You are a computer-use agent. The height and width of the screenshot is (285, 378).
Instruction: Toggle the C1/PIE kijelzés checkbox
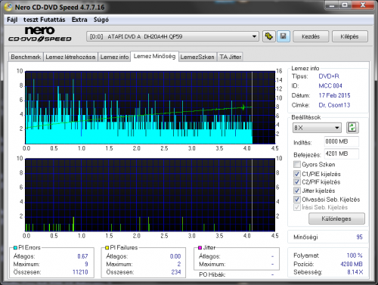point(297,174)
